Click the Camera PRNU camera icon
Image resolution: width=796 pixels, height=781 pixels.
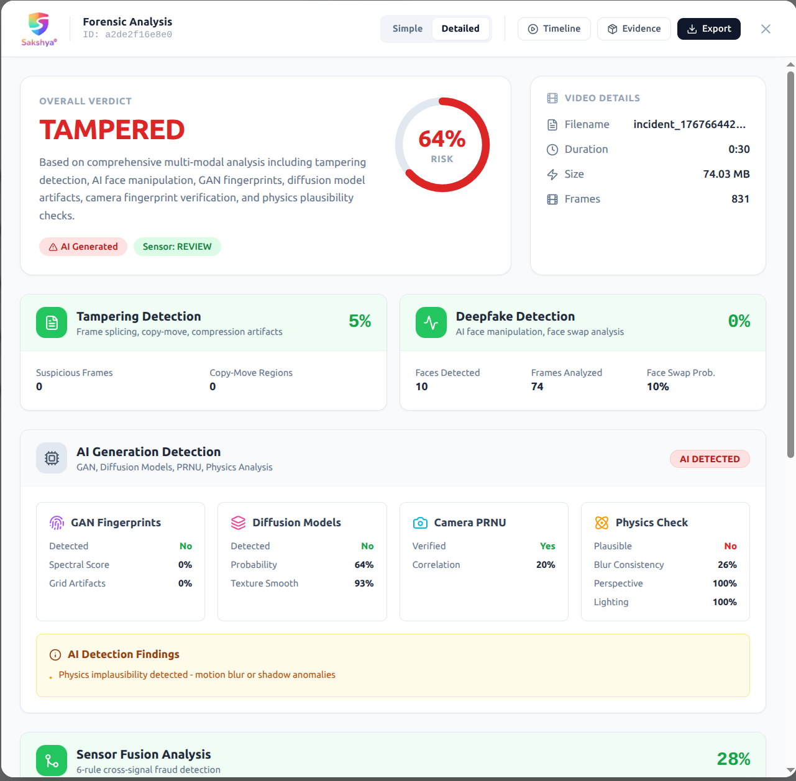420,523
